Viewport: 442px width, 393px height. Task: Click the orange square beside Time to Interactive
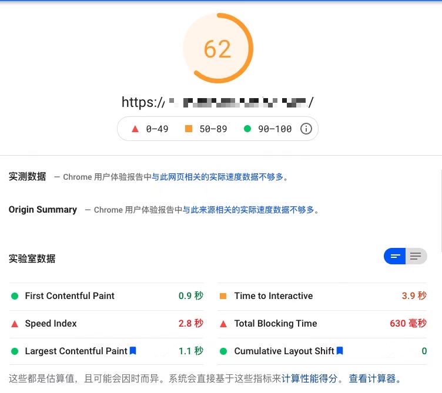point(223,296)
